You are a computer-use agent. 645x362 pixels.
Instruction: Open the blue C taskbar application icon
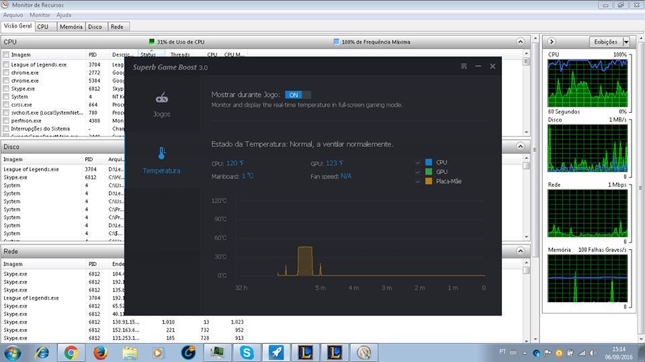[188, 353]
